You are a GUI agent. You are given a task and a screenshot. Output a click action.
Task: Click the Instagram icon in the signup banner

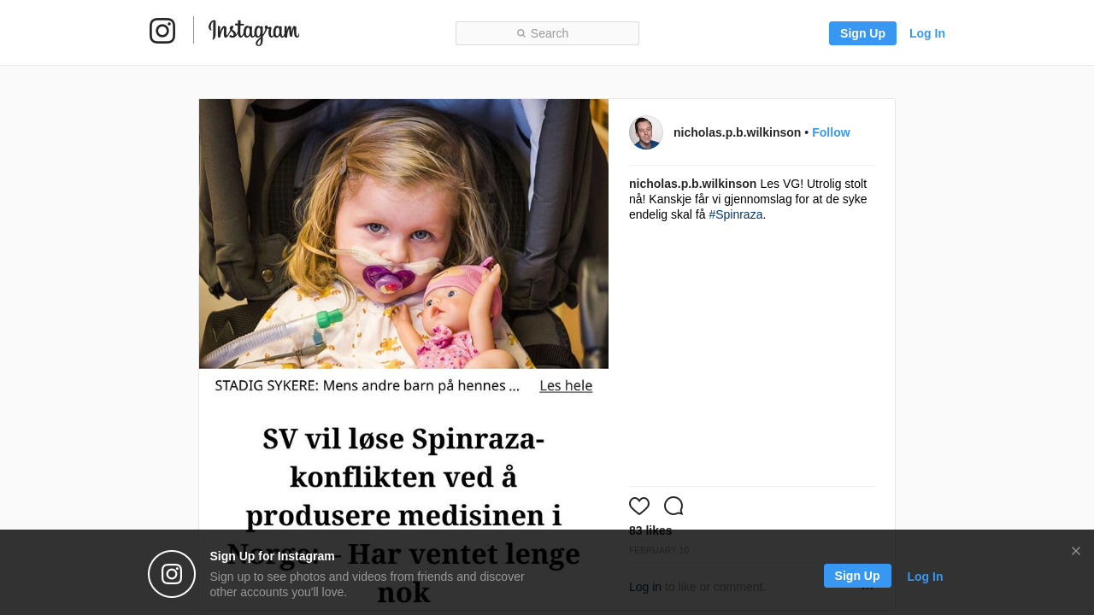coord(172,574)
